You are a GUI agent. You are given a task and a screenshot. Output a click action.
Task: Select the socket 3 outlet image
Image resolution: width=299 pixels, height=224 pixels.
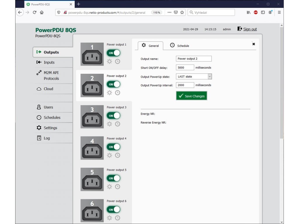tap(92, 117)
